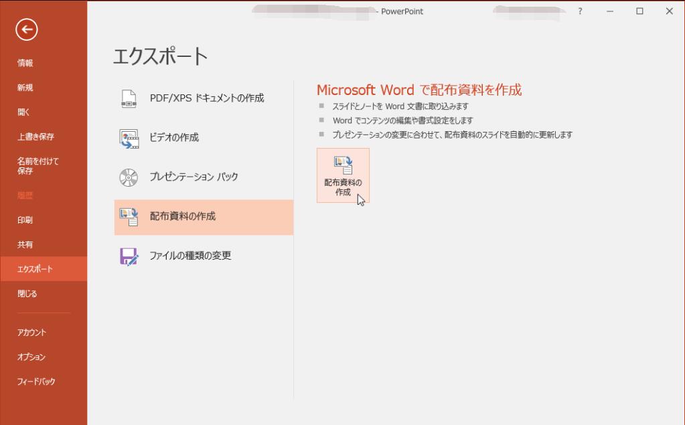The height and width of the screenshot is (425, 685).
Task: Switch to the 共有 share page
Action: click(x=25, y=245)
